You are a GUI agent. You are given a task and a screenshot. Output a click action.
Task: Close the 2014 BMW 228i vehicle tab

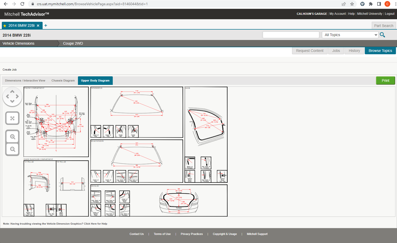(x=38, y=25)
